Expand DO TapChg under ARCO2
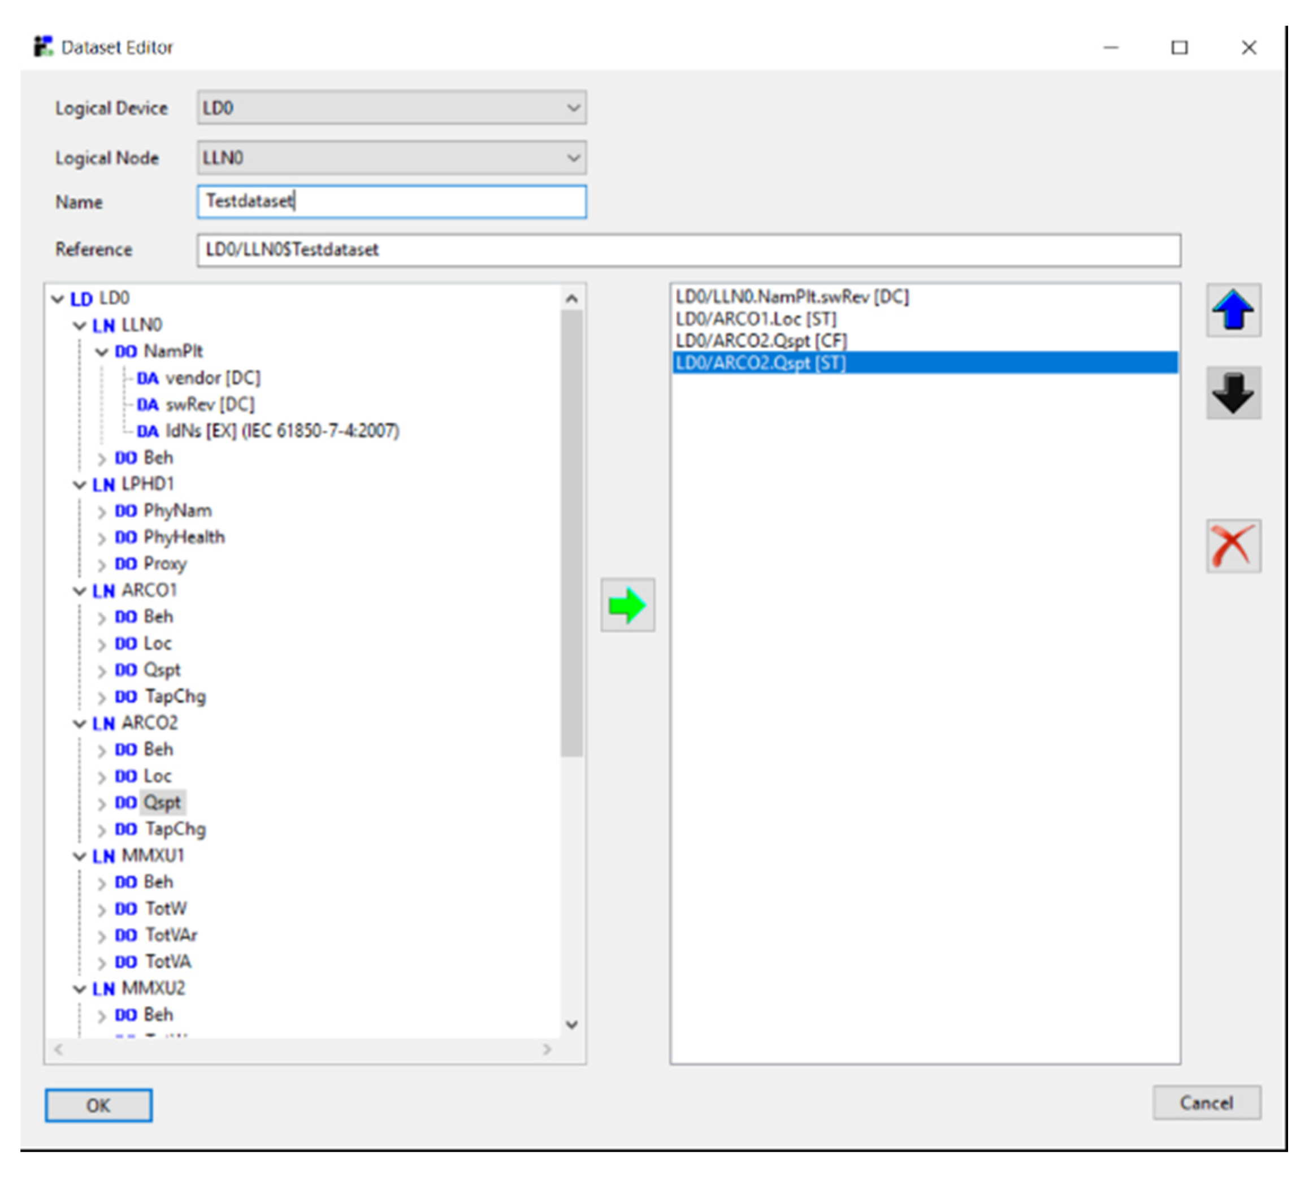The height and width of the screenshot is (1177, 1309). point(102,830)
